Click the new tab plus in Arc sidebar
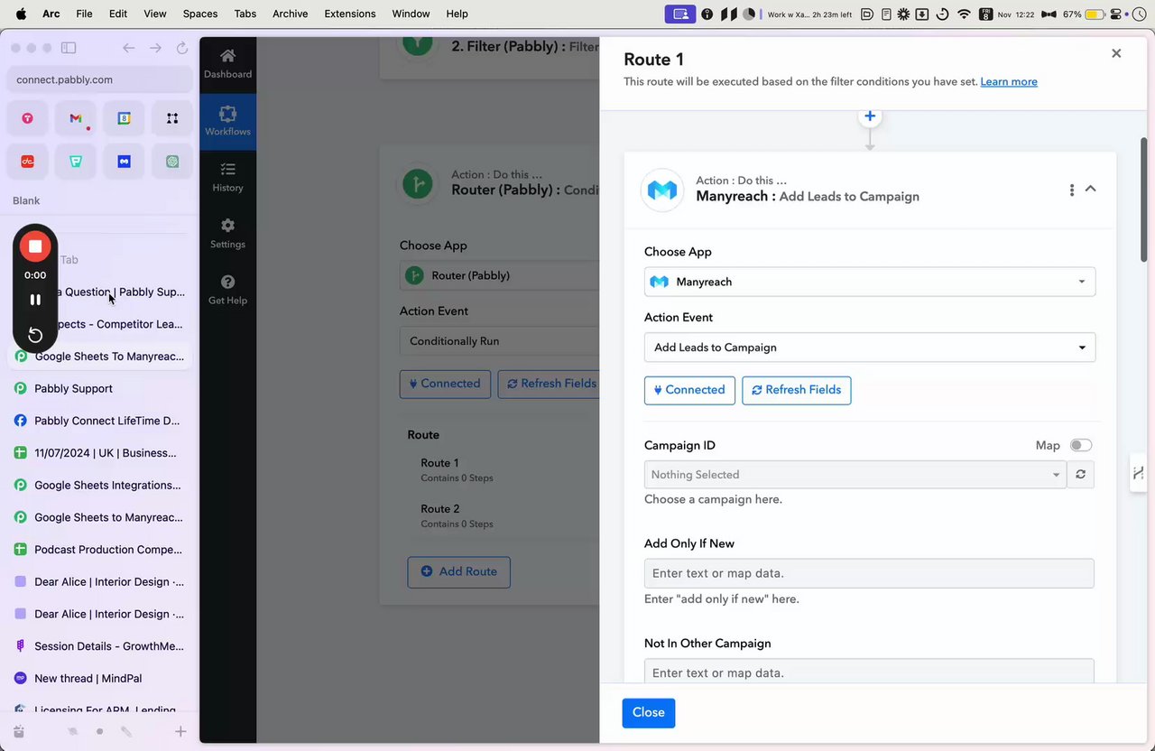 [180, 731]
